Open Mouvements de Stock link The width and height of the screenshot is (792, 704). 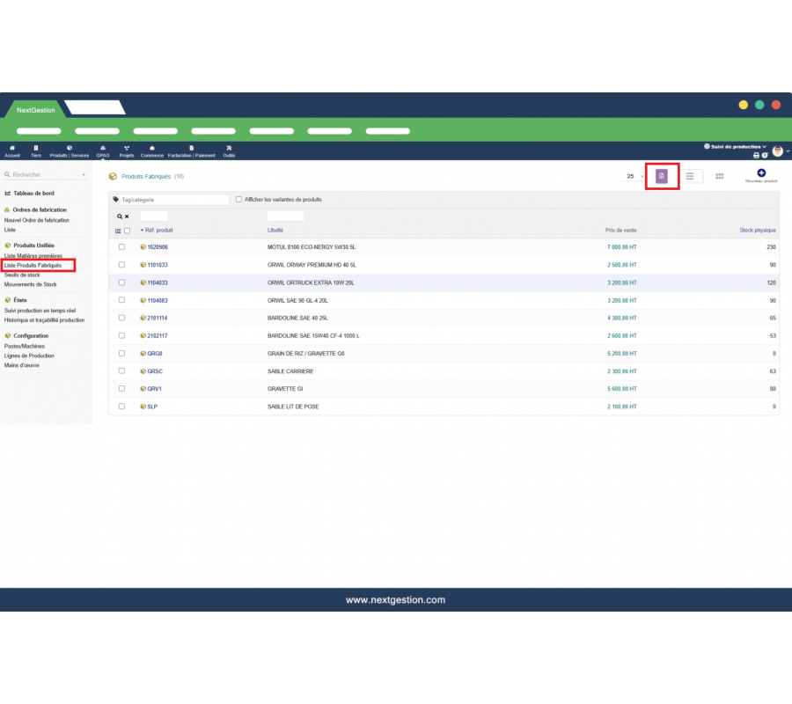click(31, 284)
